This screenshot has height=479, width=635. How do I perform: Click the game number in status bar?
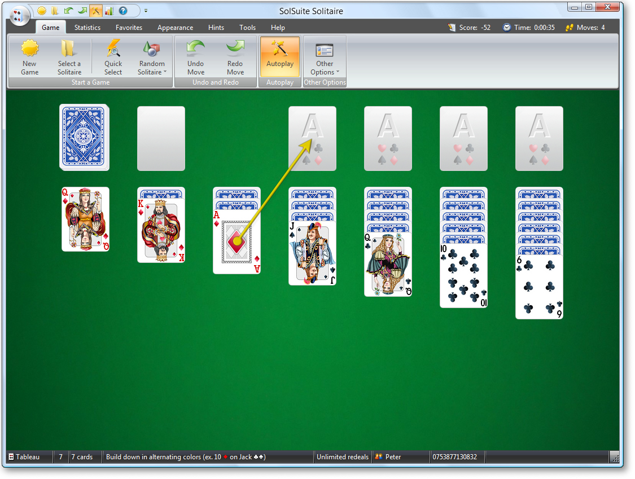455,457
